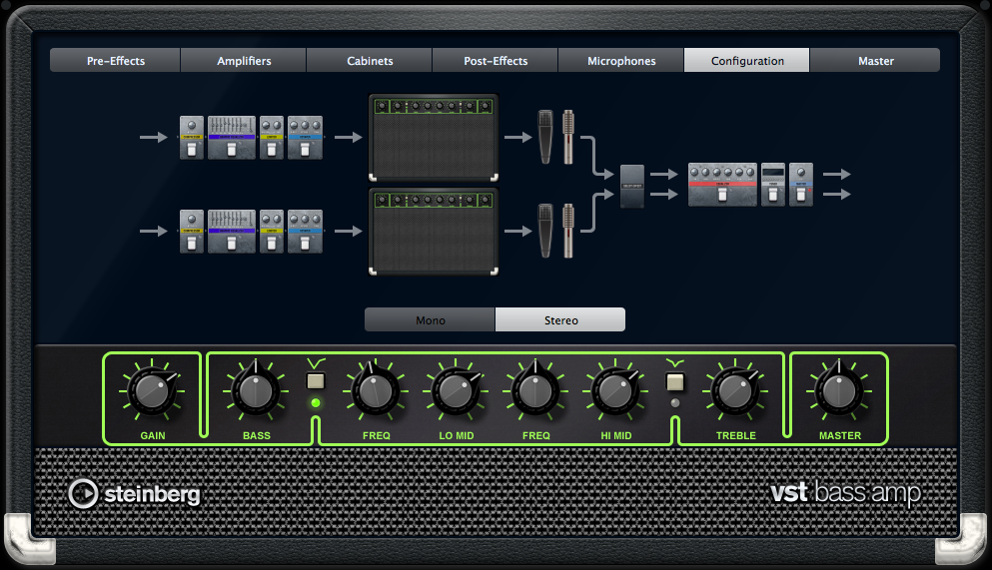
Task: Open the Pre-Effects tab
Action: tap(116, 61)
